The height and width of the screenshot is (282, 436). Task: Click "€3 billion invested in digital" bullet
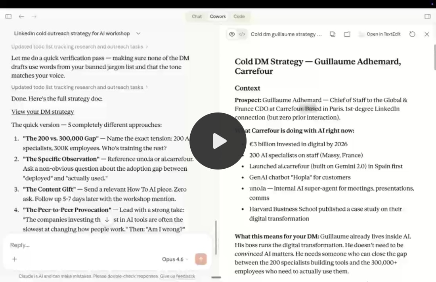tap(298, 144)
